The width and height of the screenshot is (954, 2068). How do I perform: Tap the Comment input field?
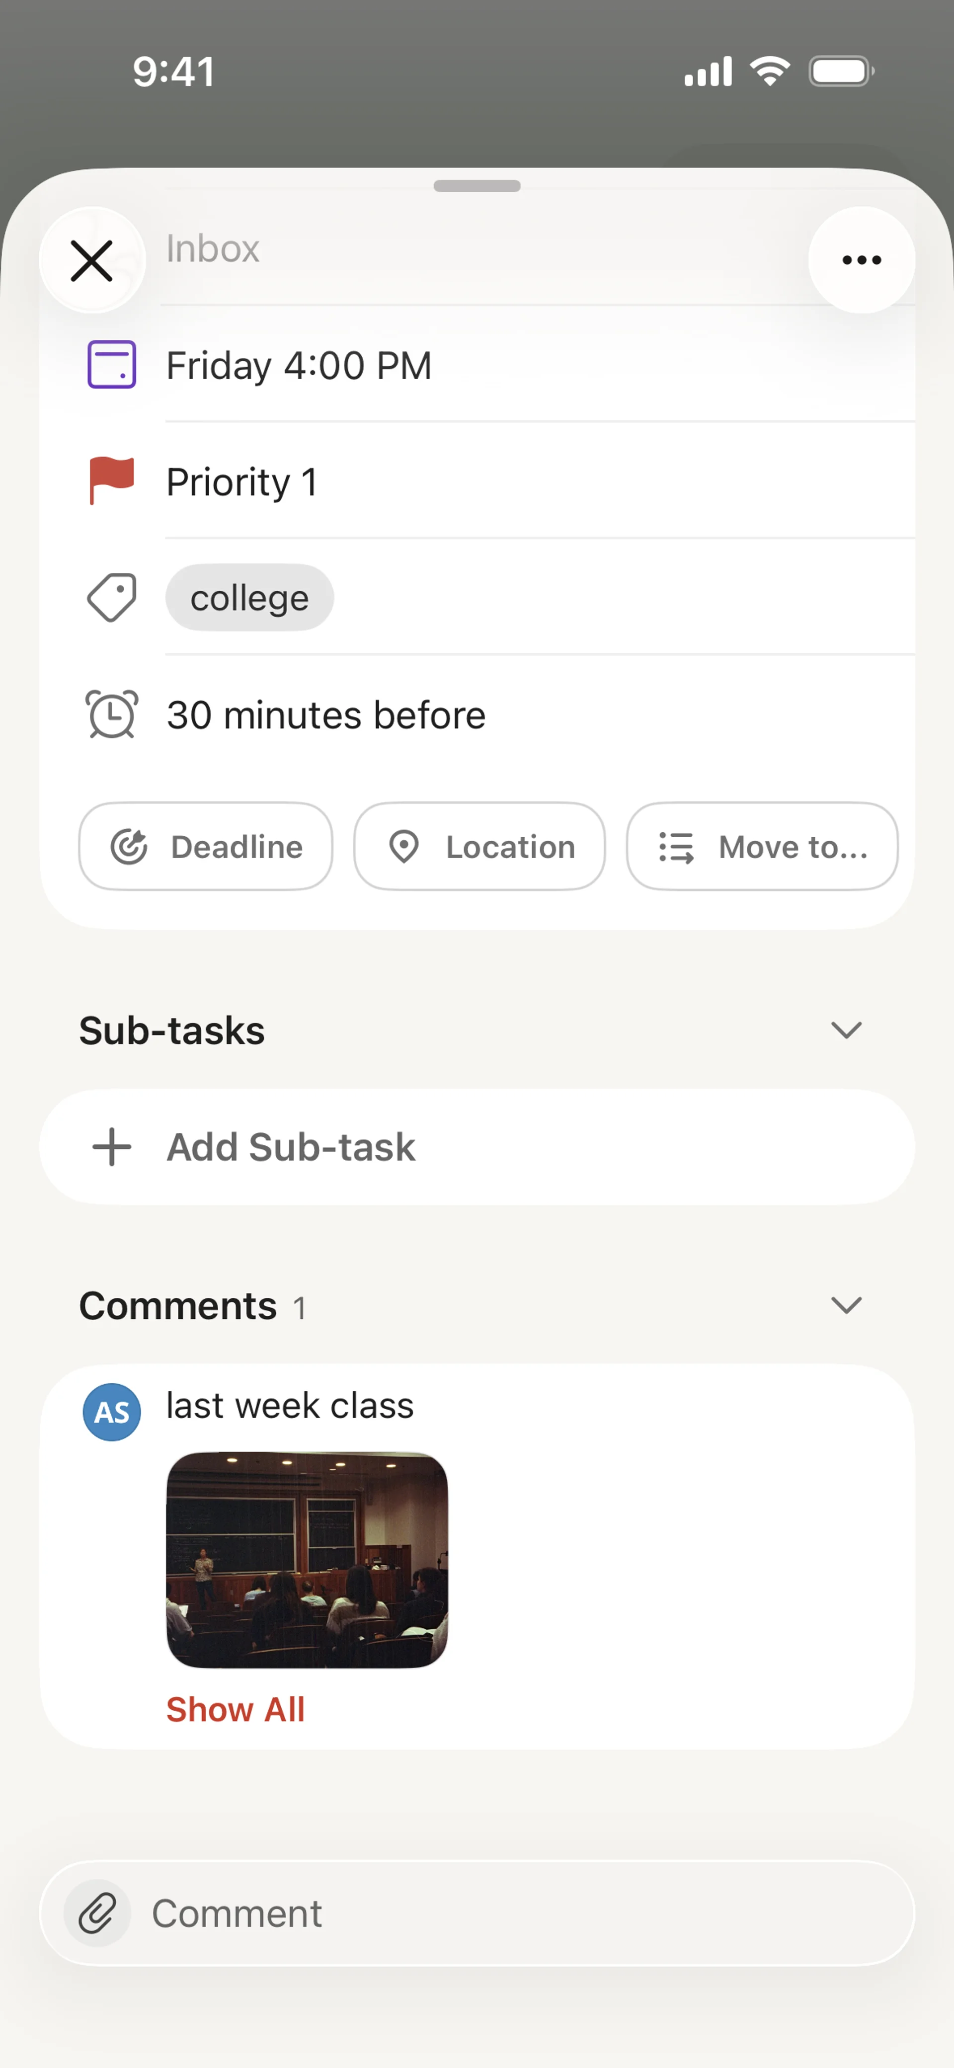pos(514,1912)
